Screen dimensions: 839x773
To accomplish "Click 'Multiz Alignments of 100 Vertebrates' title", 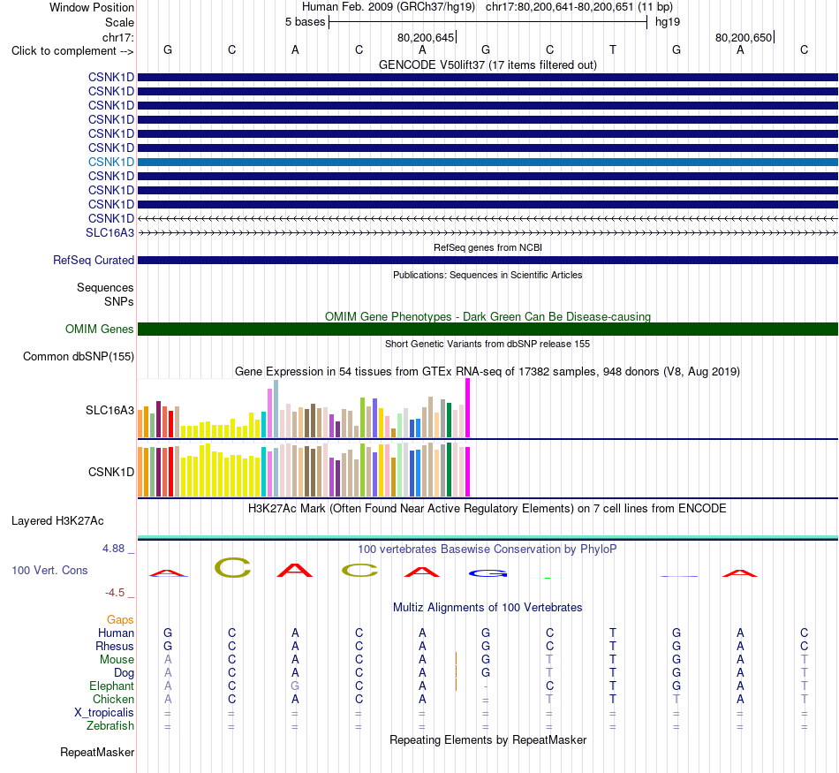I will tap(488, 607).
